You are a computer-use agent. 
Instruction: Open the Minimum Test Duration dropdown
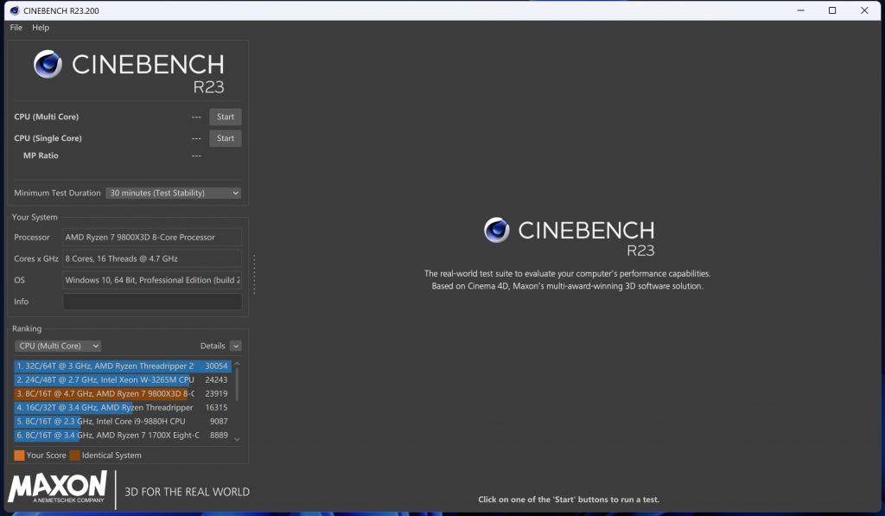(173, 193)
